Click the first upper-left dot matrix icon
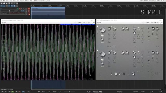 click(x=109, y=47)
